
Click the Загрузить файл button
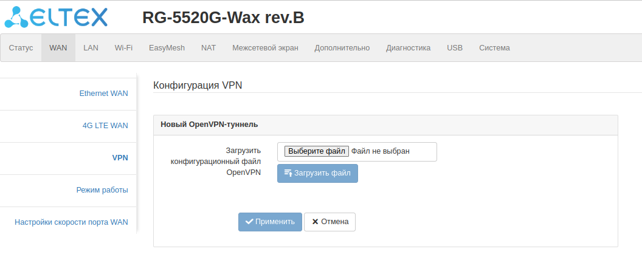(317, 174)
